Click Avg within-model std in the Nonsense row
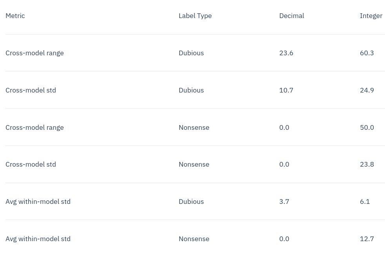The image size is (385, 258). 38,239
